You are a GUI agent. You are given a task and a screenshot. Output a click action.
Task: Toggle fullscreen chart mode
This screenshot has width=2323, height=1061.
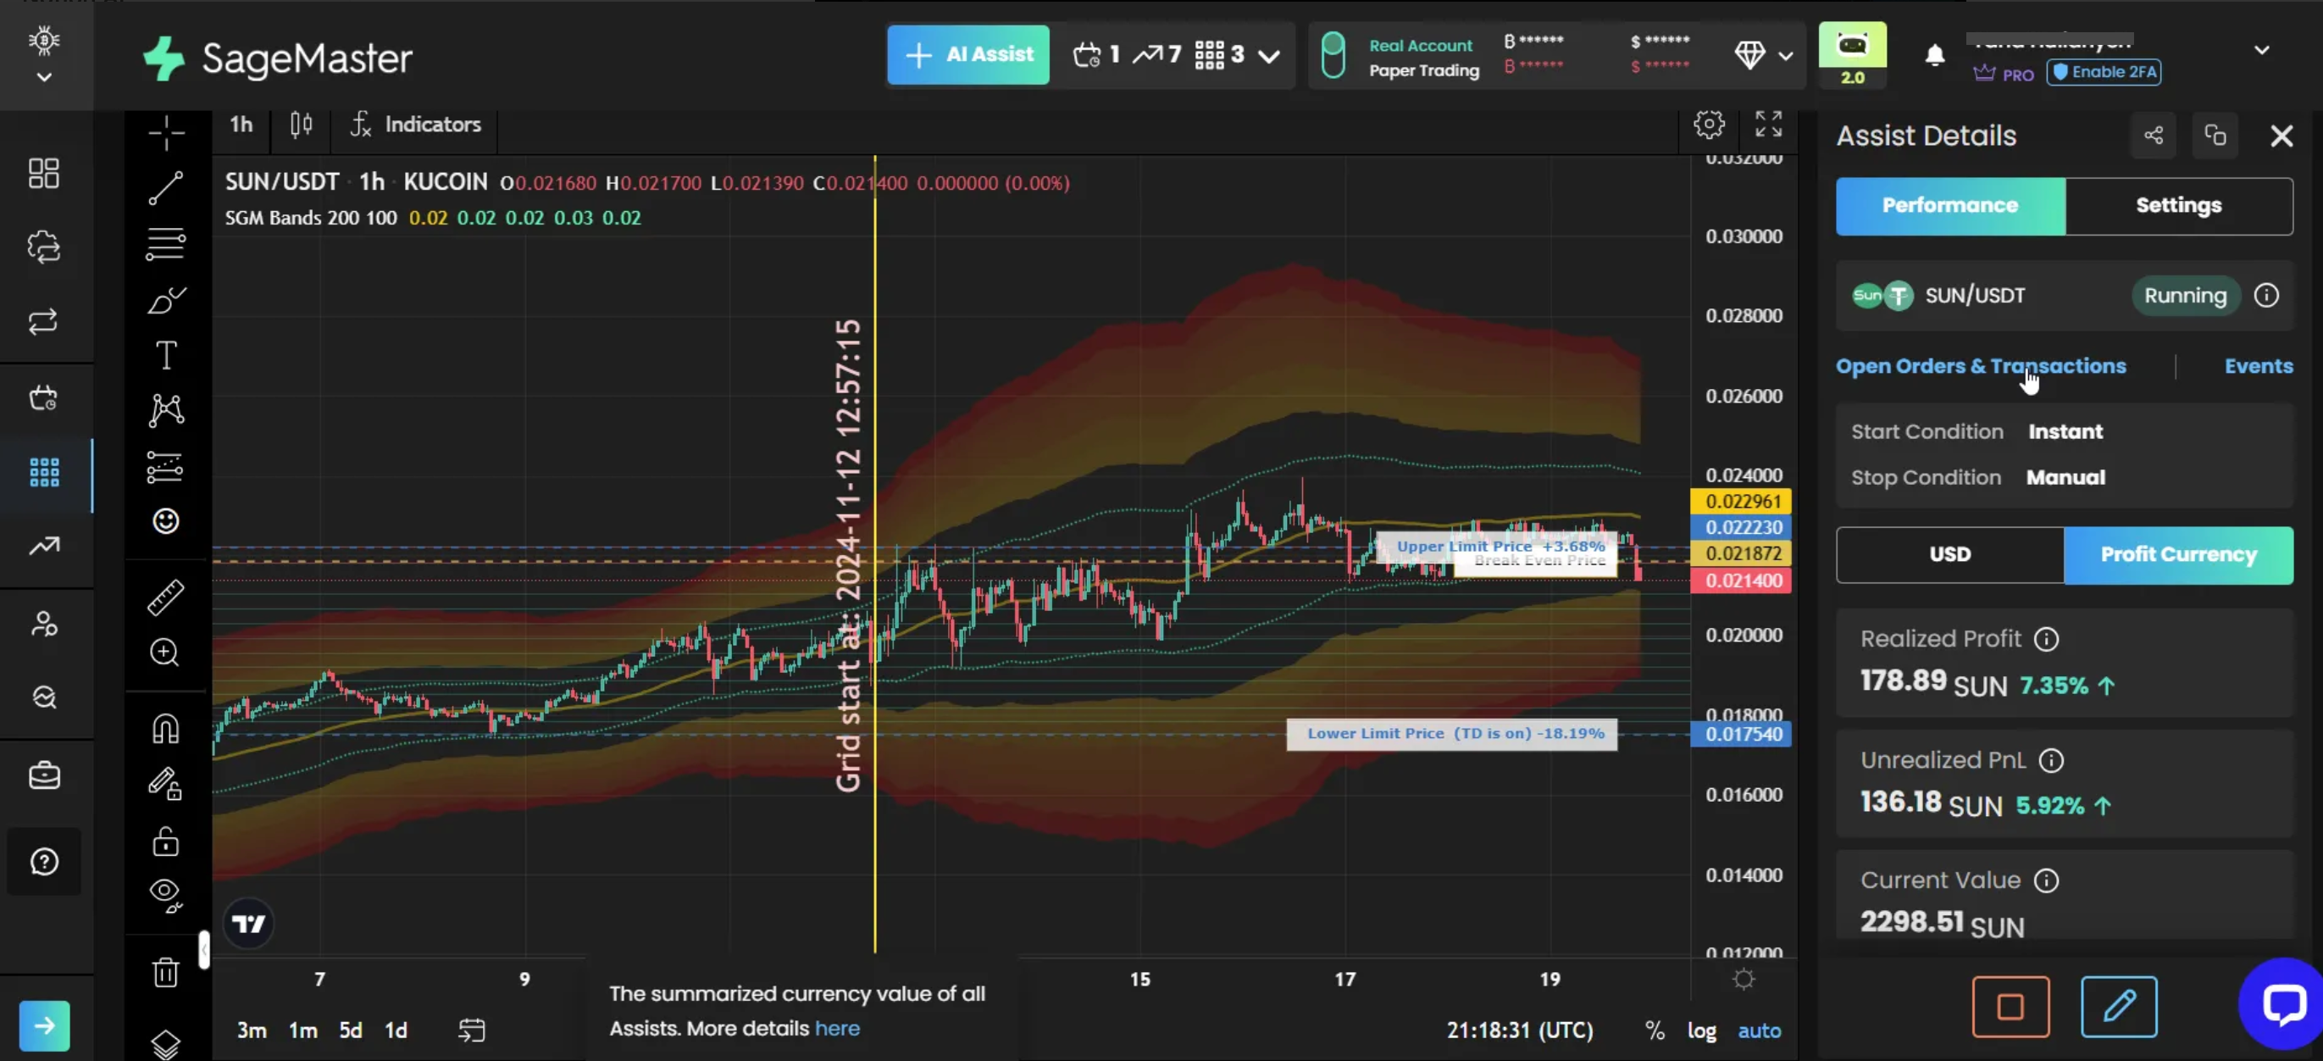point(1768,124)
